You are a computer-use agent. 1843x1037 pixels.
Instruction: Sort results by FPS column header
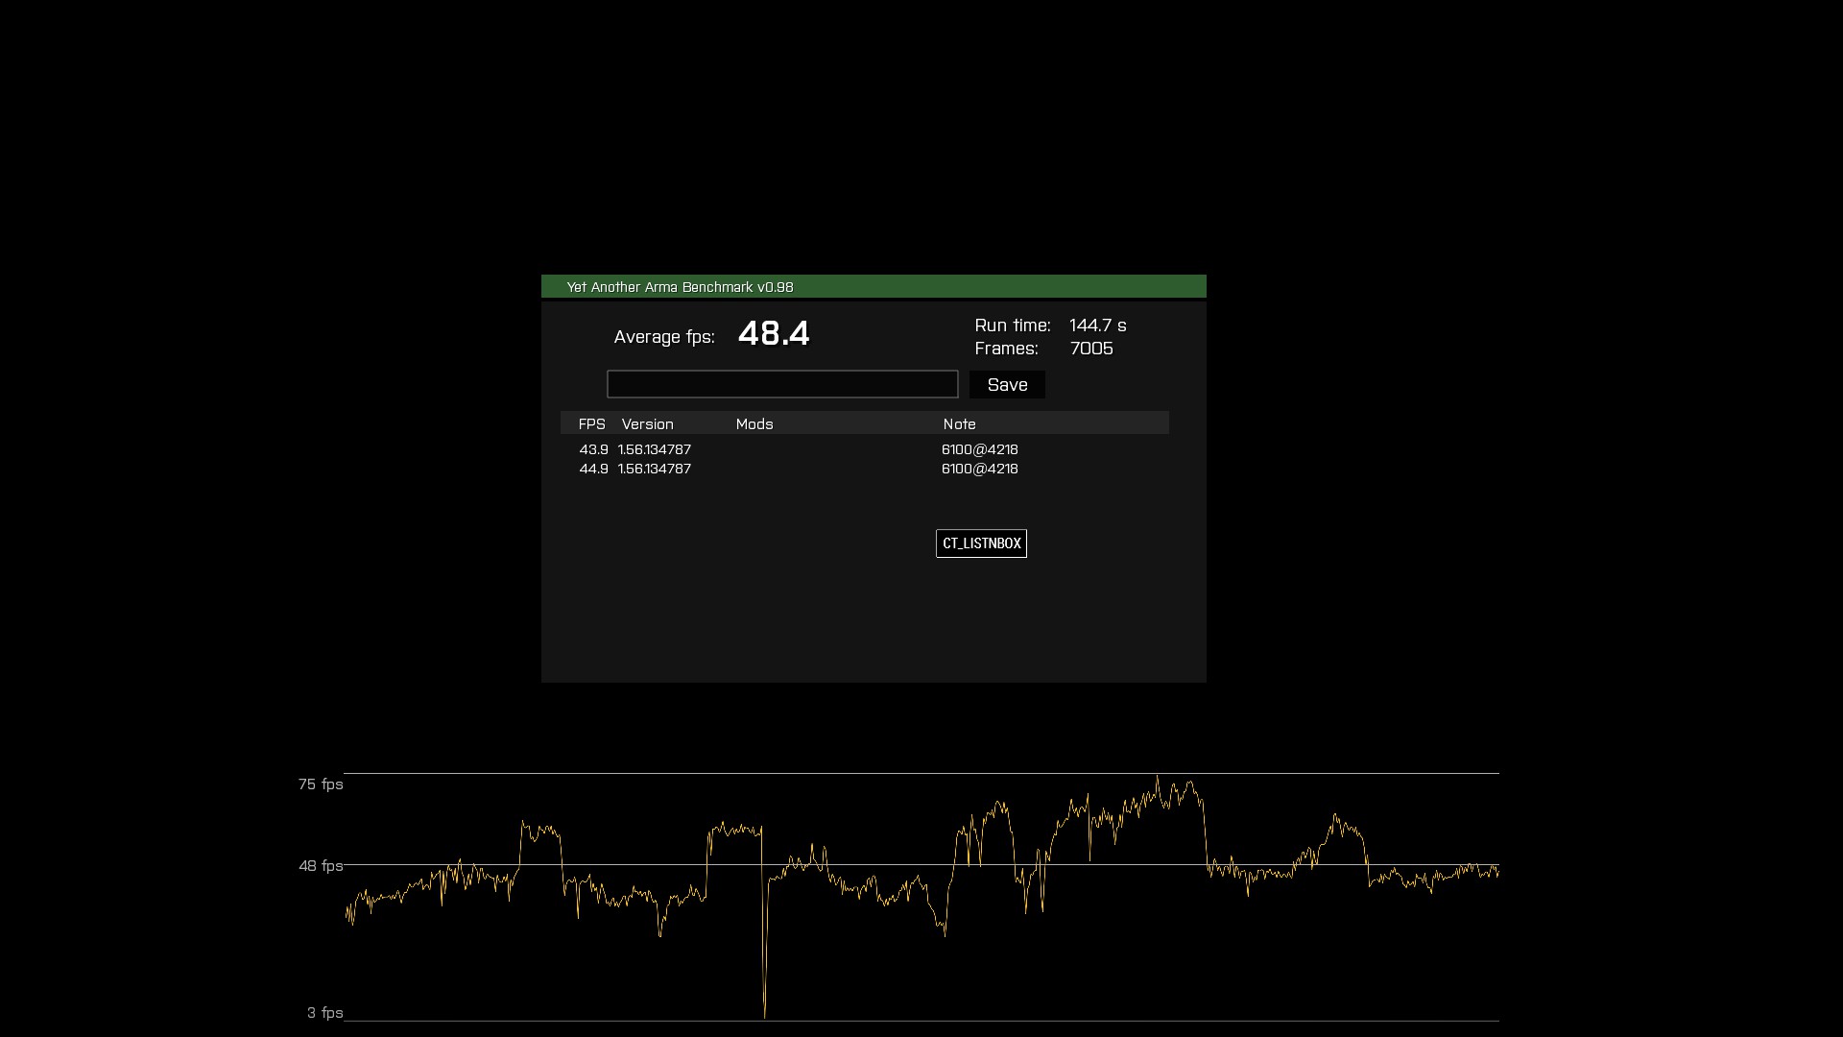coord(591,424)
